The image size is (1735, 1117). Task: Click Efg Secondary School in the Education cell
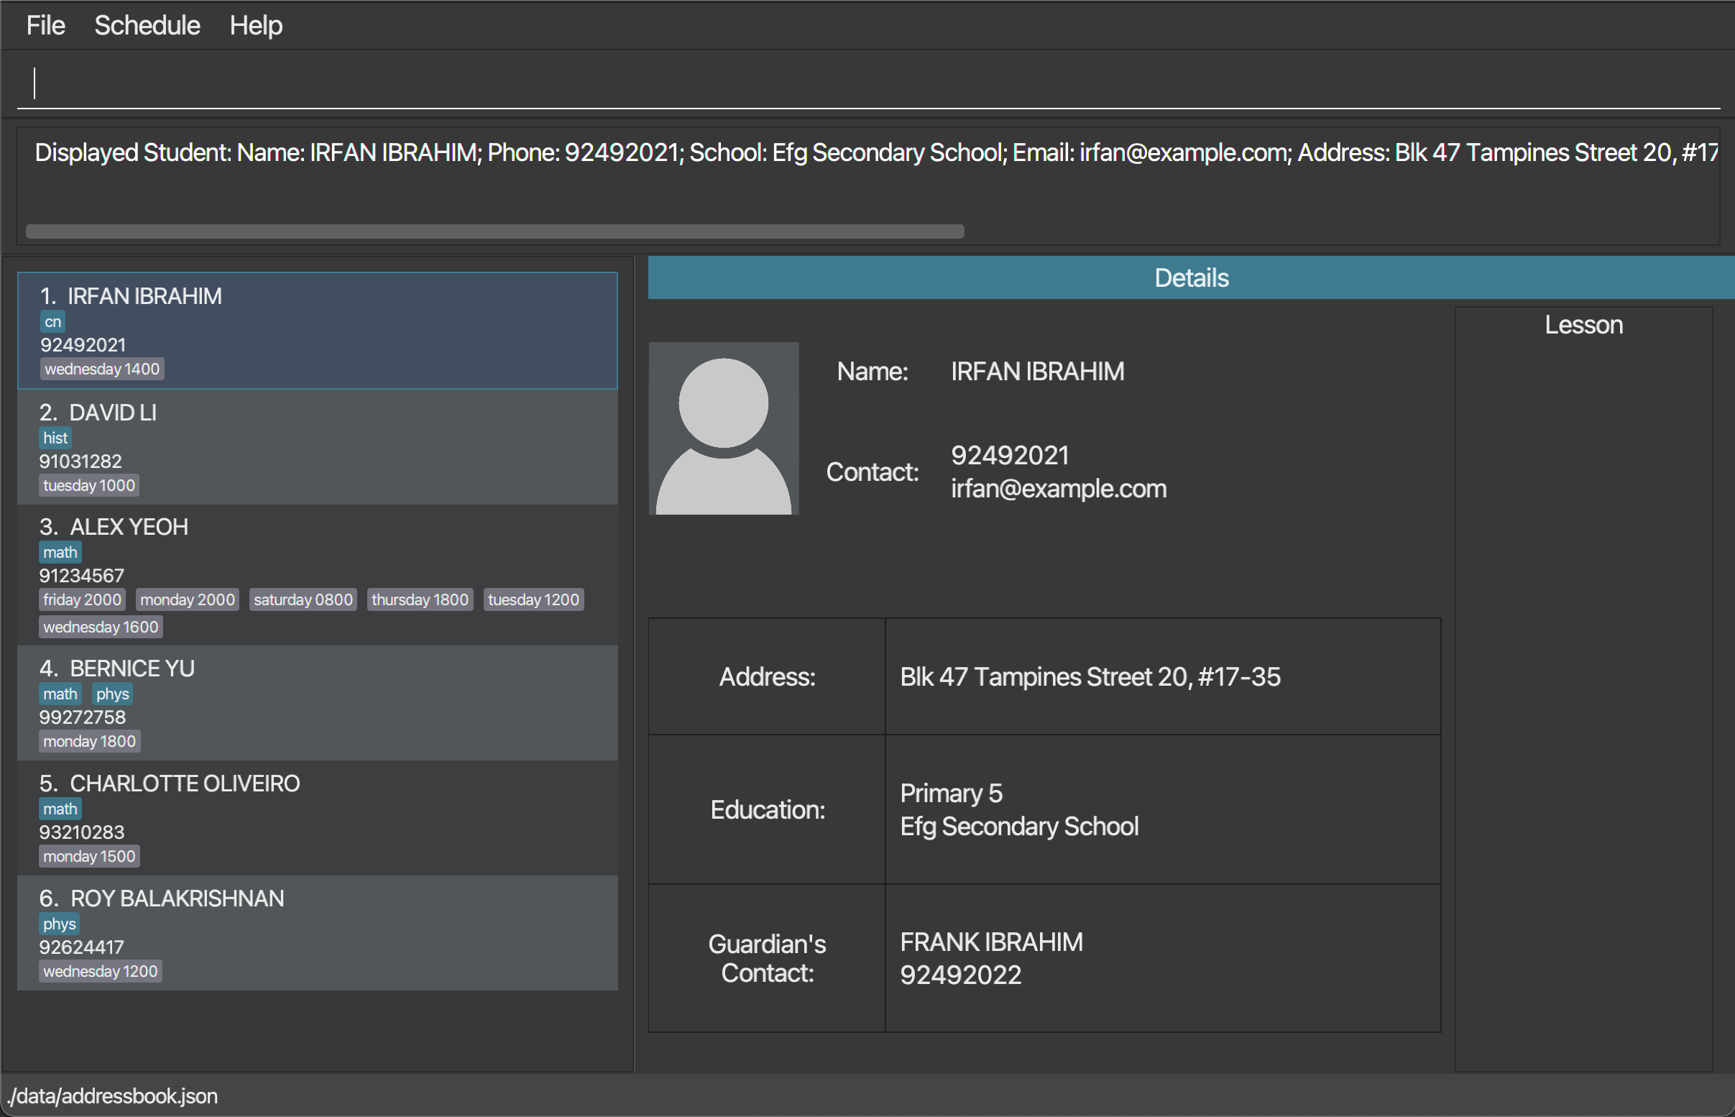(x=1019, y=827)
